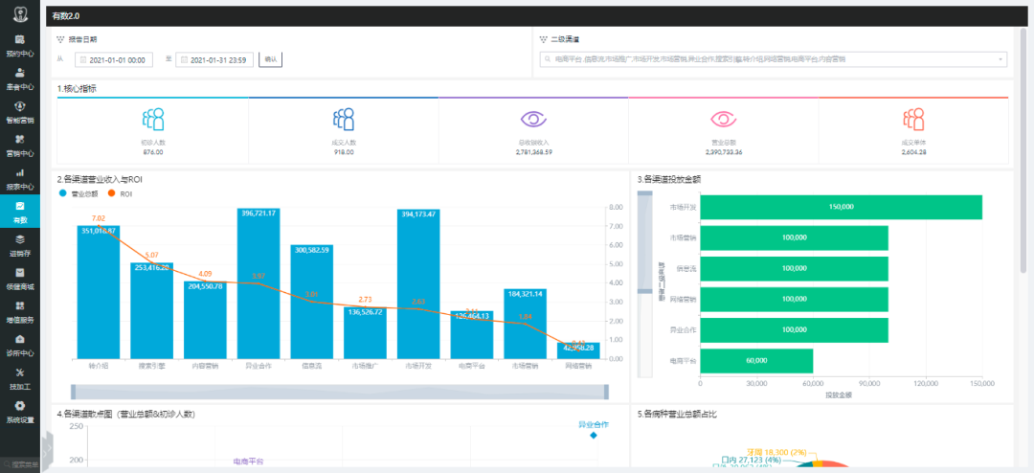The width and height of the screenshot is (1034, 473).
Task: Click the 成交人数 value 918.00
Action: click(x=343, y=151)
